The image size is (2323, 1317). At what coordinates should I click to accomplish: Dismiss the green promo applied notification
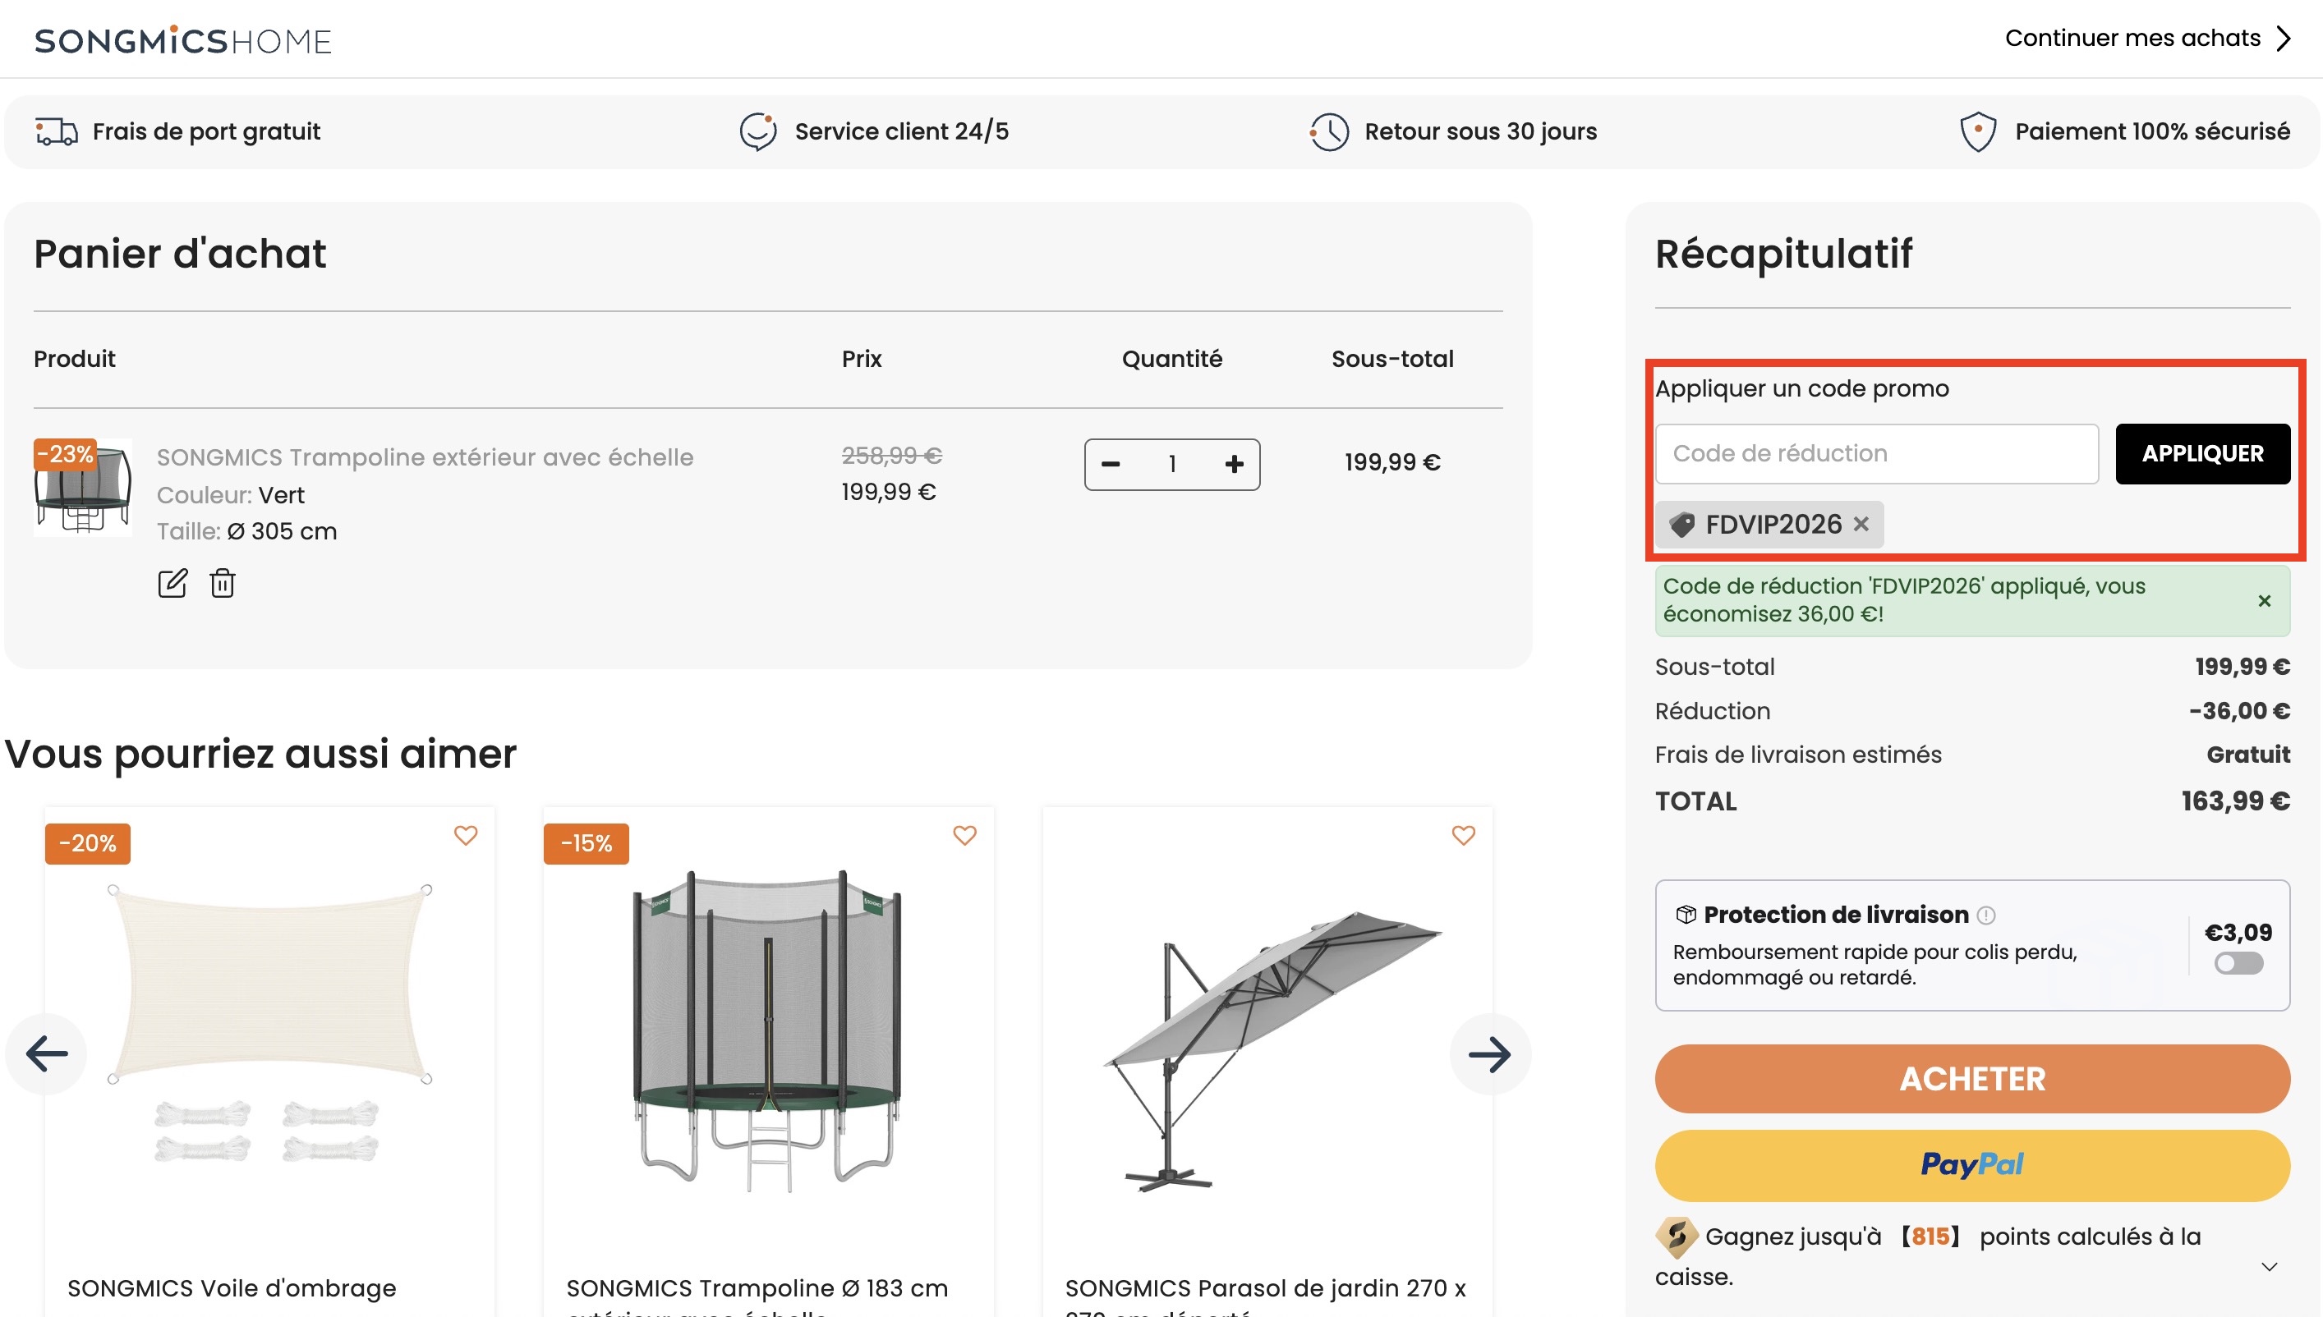2264,600
